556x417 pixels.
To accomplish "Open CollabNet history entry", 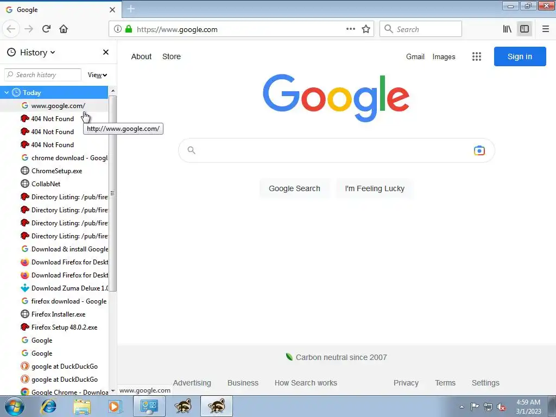I will (x=54, y=184).
